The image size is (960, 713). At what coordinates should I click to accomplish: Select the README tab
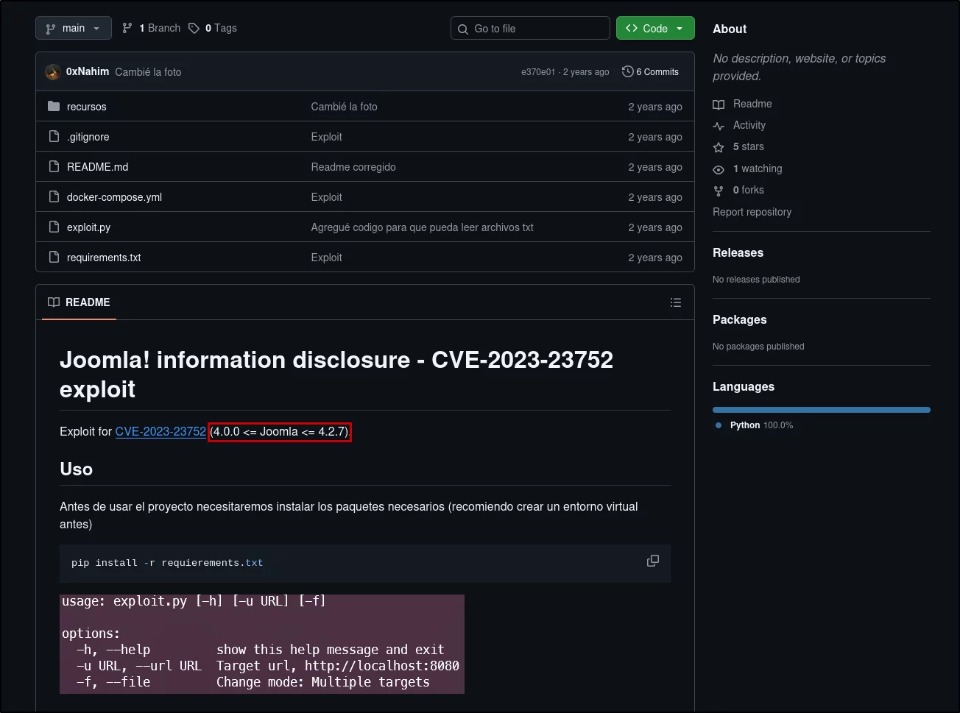(80, 302)
